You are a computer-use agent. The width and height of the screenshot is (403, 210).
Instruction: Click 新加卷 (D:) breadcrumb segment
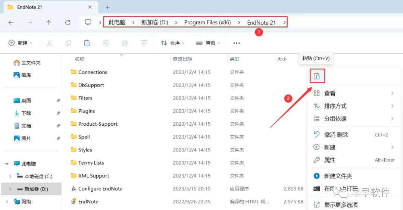tap(155, 23)
